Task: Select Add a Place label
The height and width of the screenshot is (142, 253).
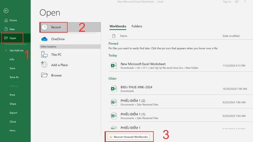Action: point(59,65)
